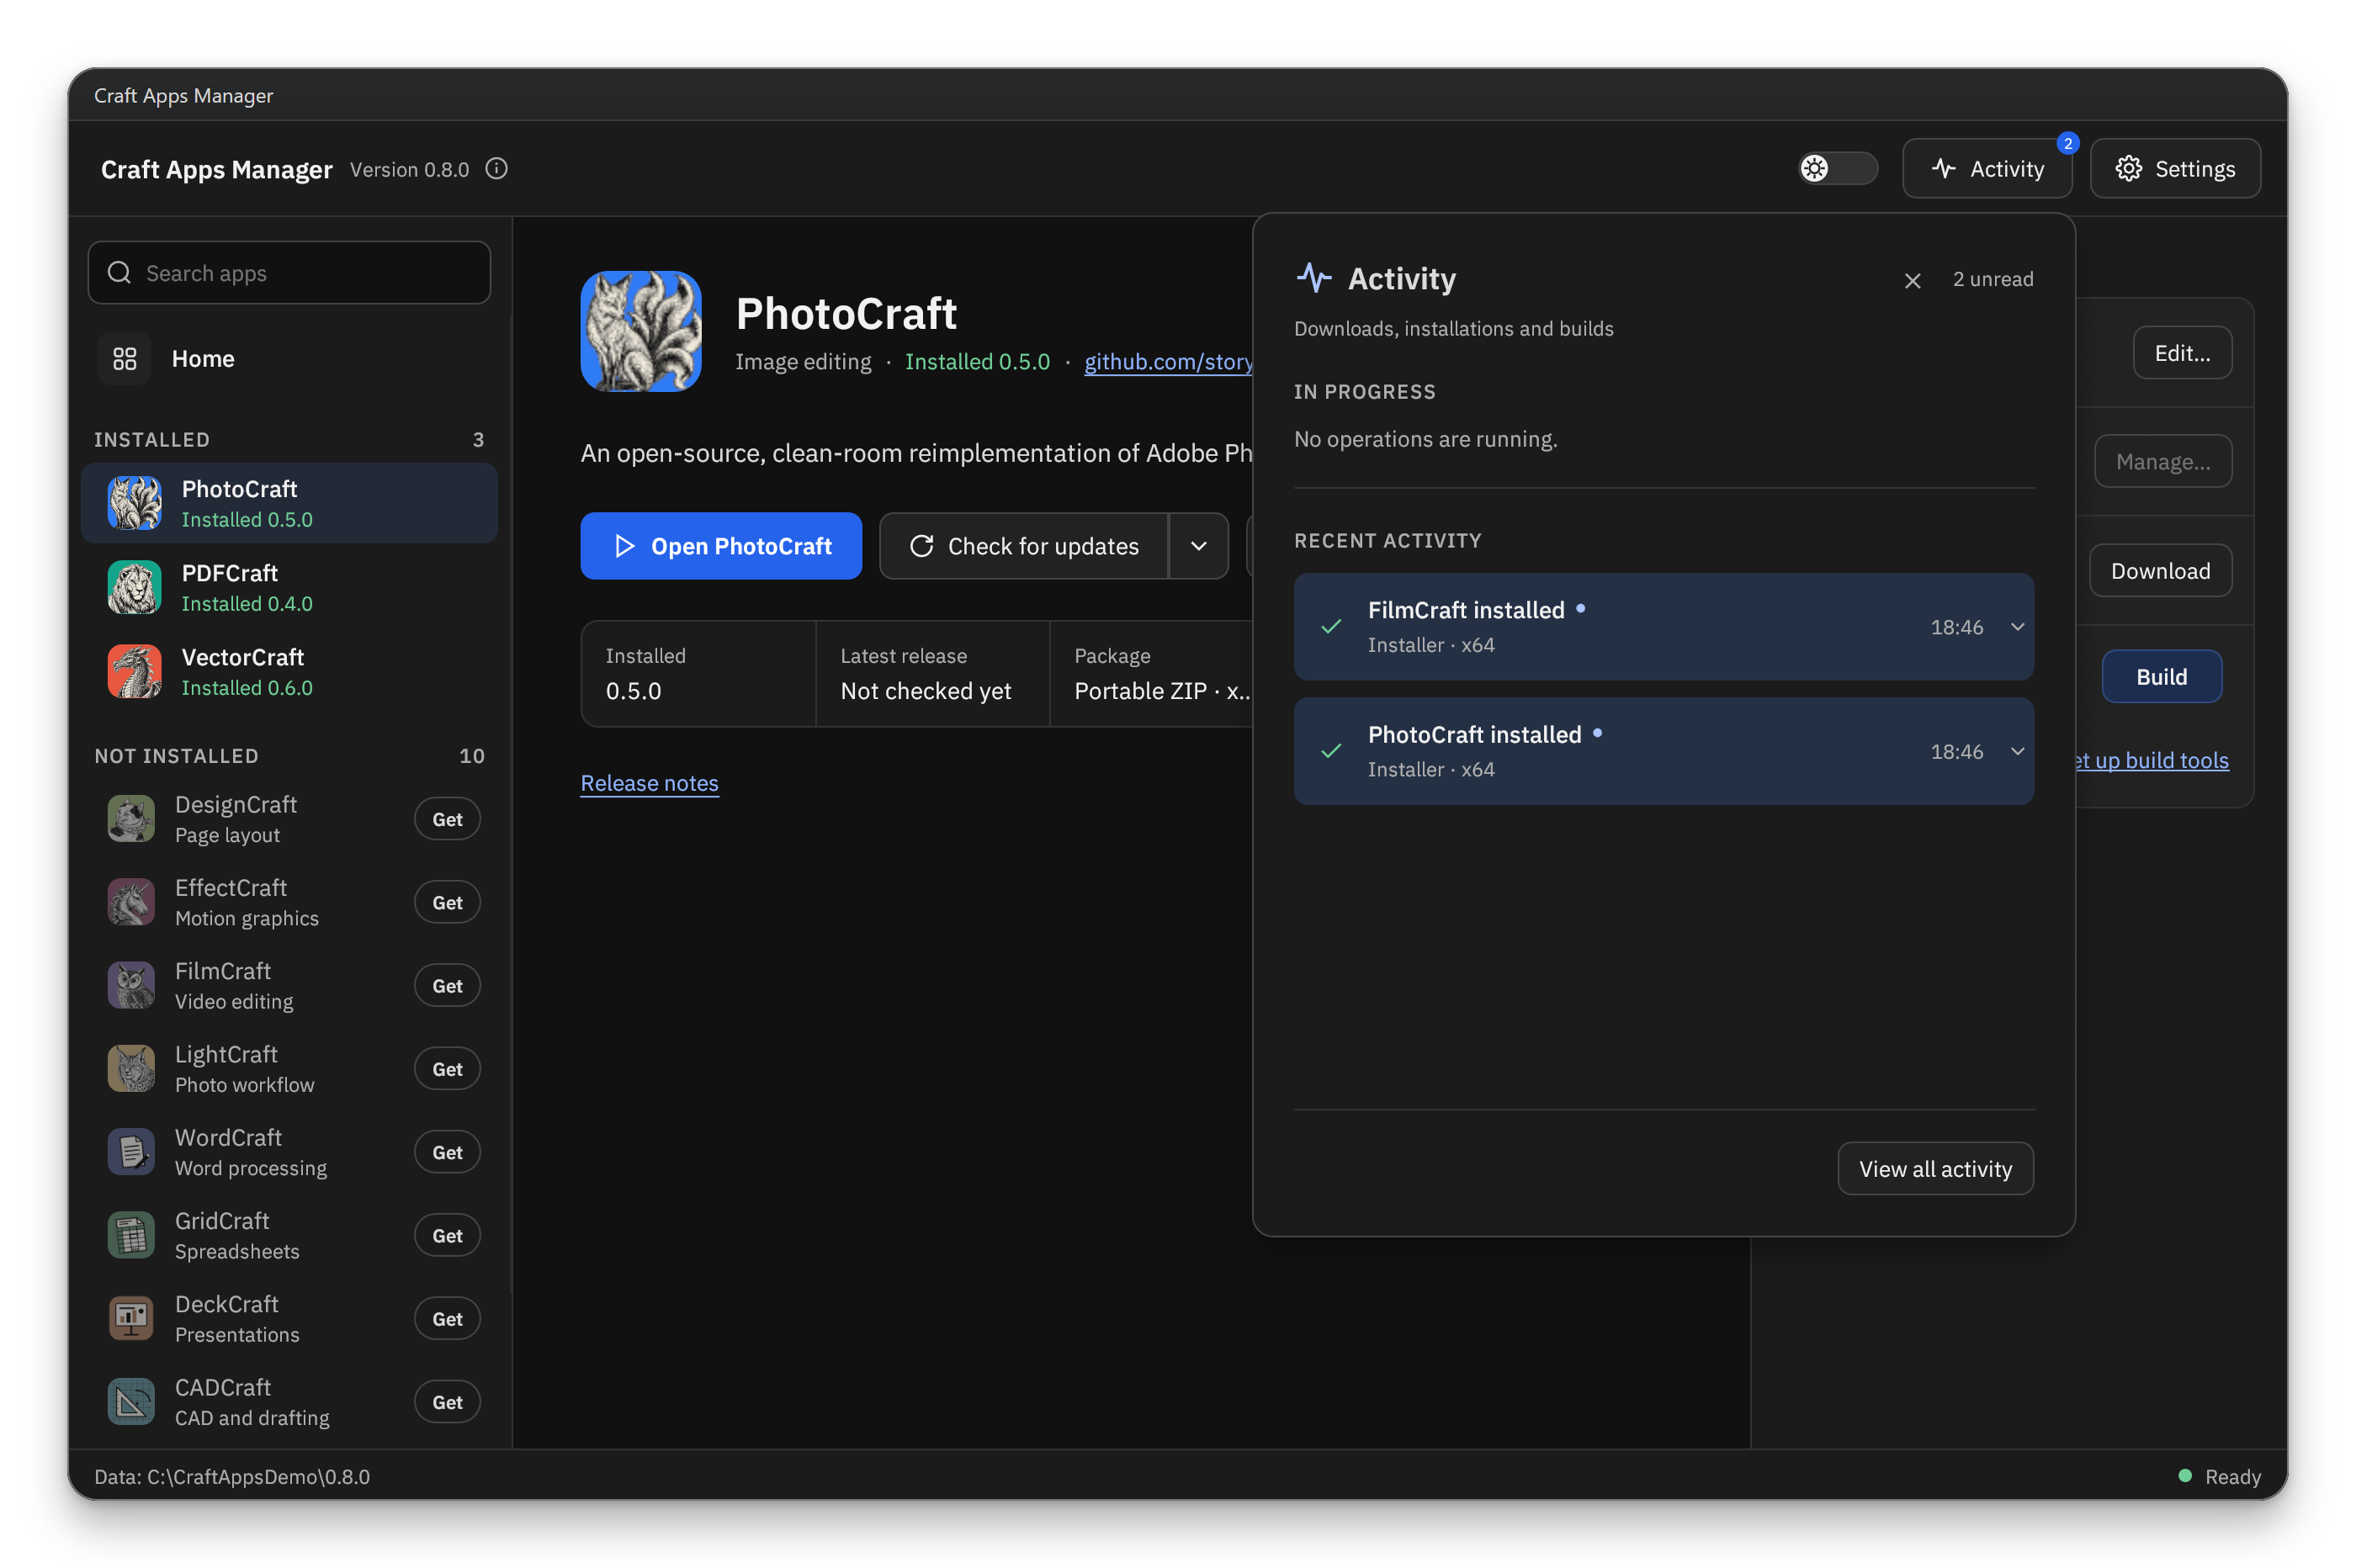The width and height of the screenshot is (2356, 1568).
Task: Go to Home in sidebar
Action: pyautogui.click(x=289, y=358)
